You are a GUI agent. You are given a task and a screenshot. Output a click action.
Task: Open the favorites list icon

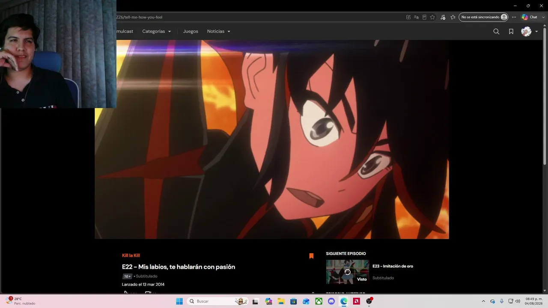point(453,17)
